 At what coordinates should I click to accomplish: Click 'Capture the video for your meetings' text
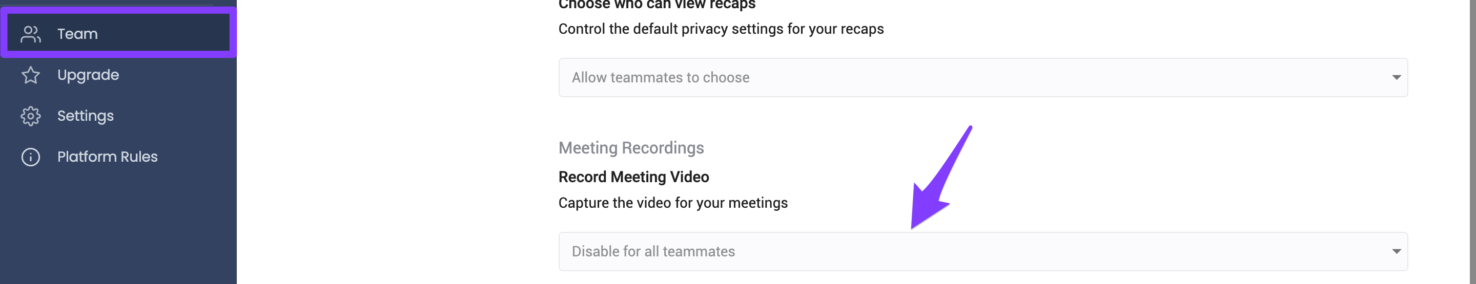click(673, 203)
